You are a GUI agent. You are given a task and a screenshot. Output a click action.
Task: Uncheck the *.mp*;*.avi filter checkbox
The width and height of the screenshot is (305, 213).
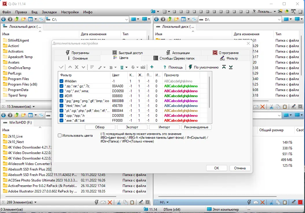62,91
